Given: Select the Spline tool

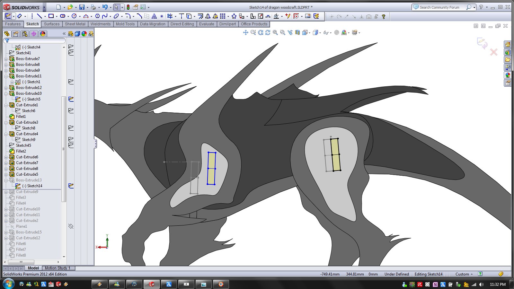Looking at the screenshot, I should tap(105, 16).
